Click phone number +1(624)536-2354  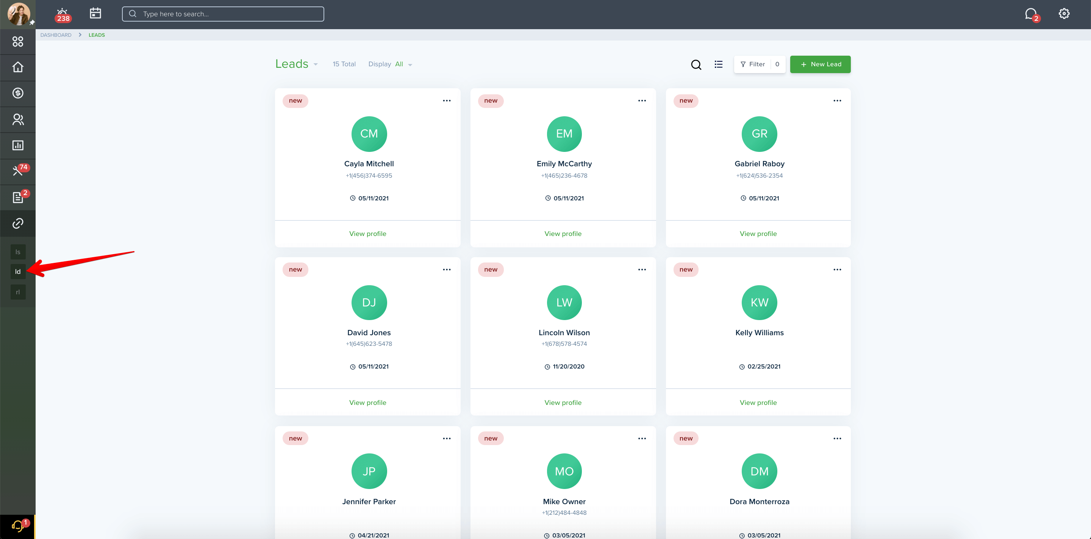760,176
